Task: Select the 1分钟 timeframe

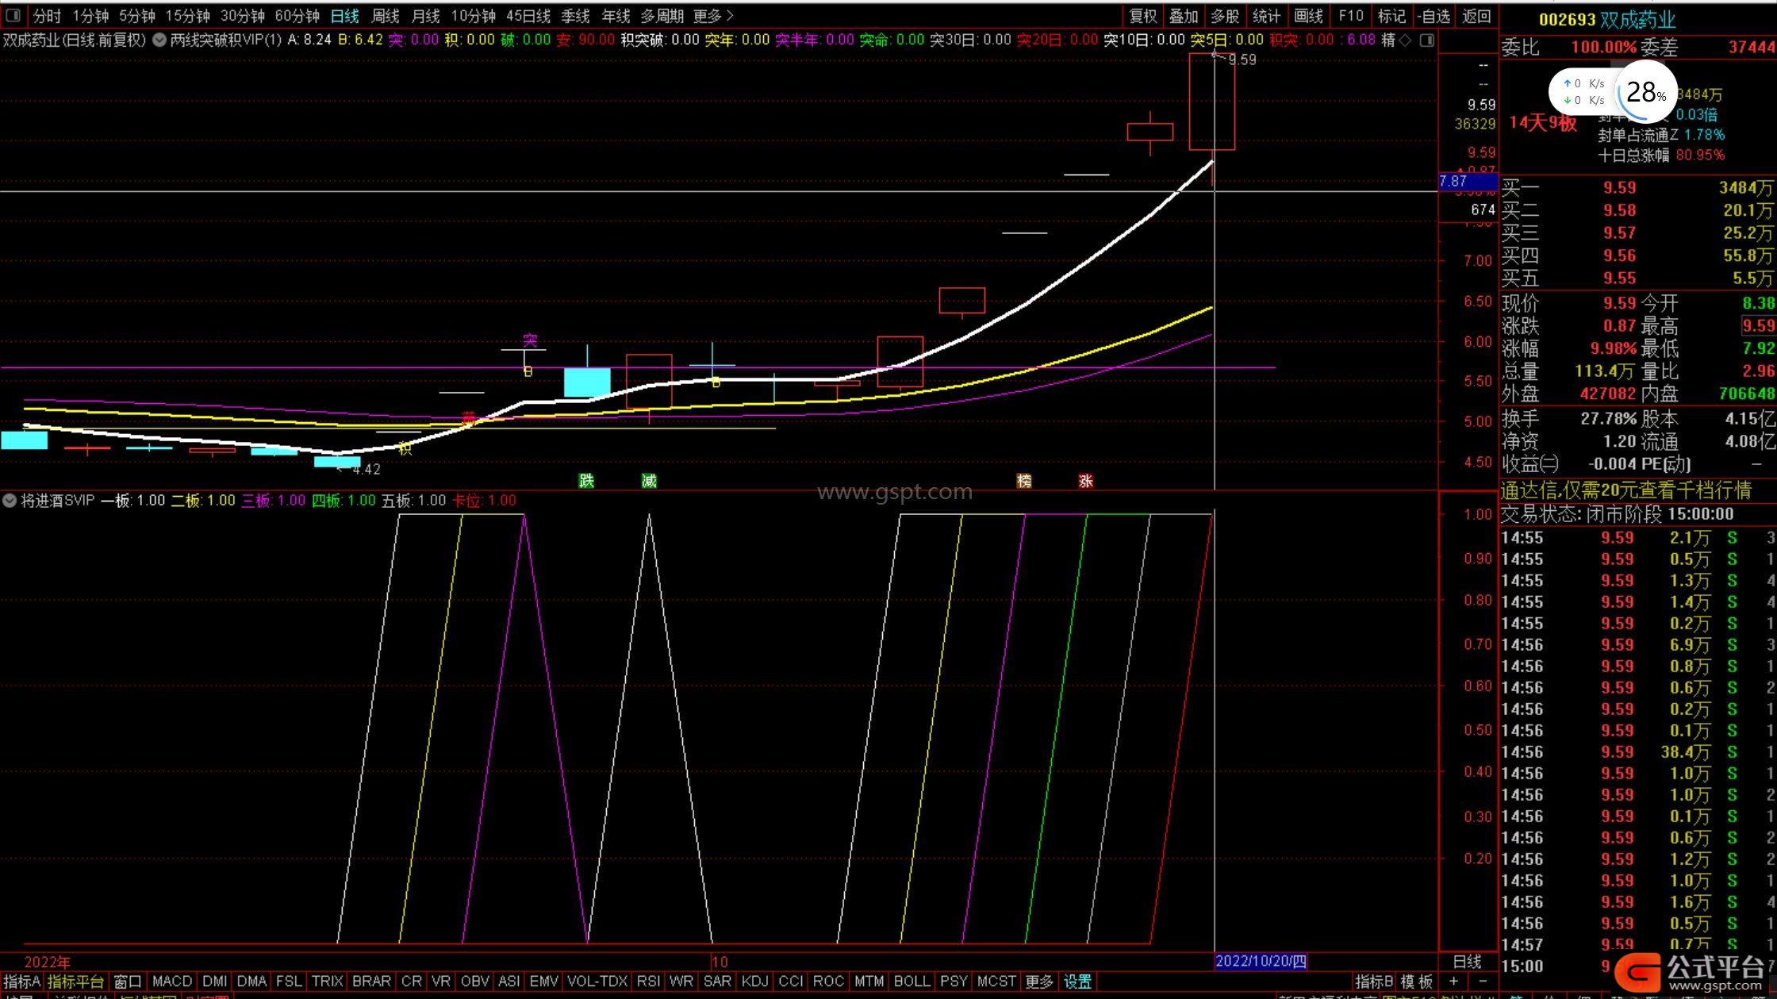Action: pyautogui.click(x=90, y=16)
